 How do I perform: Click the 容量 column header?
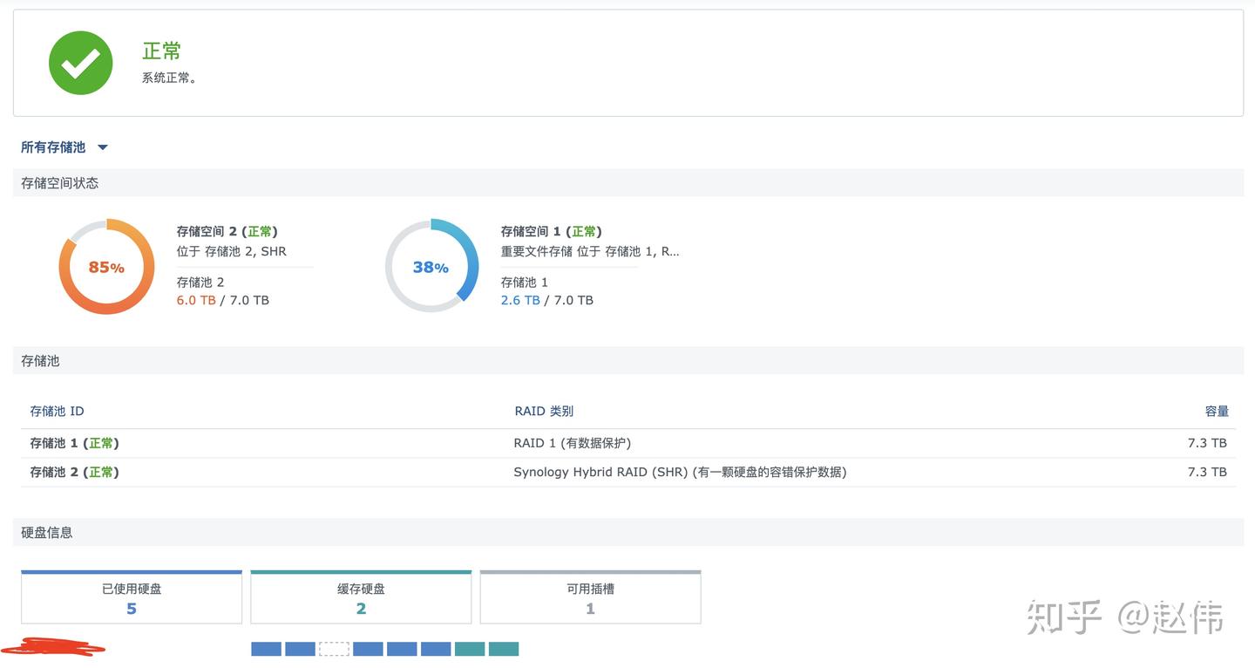pos(1217,411)
